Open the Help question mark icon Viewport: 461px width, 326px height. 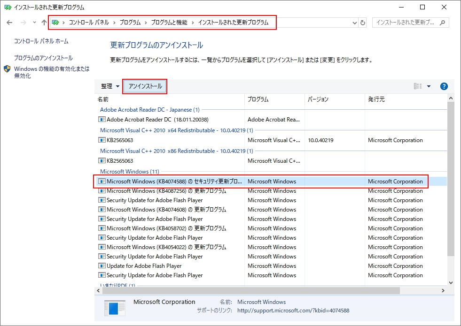444,86
